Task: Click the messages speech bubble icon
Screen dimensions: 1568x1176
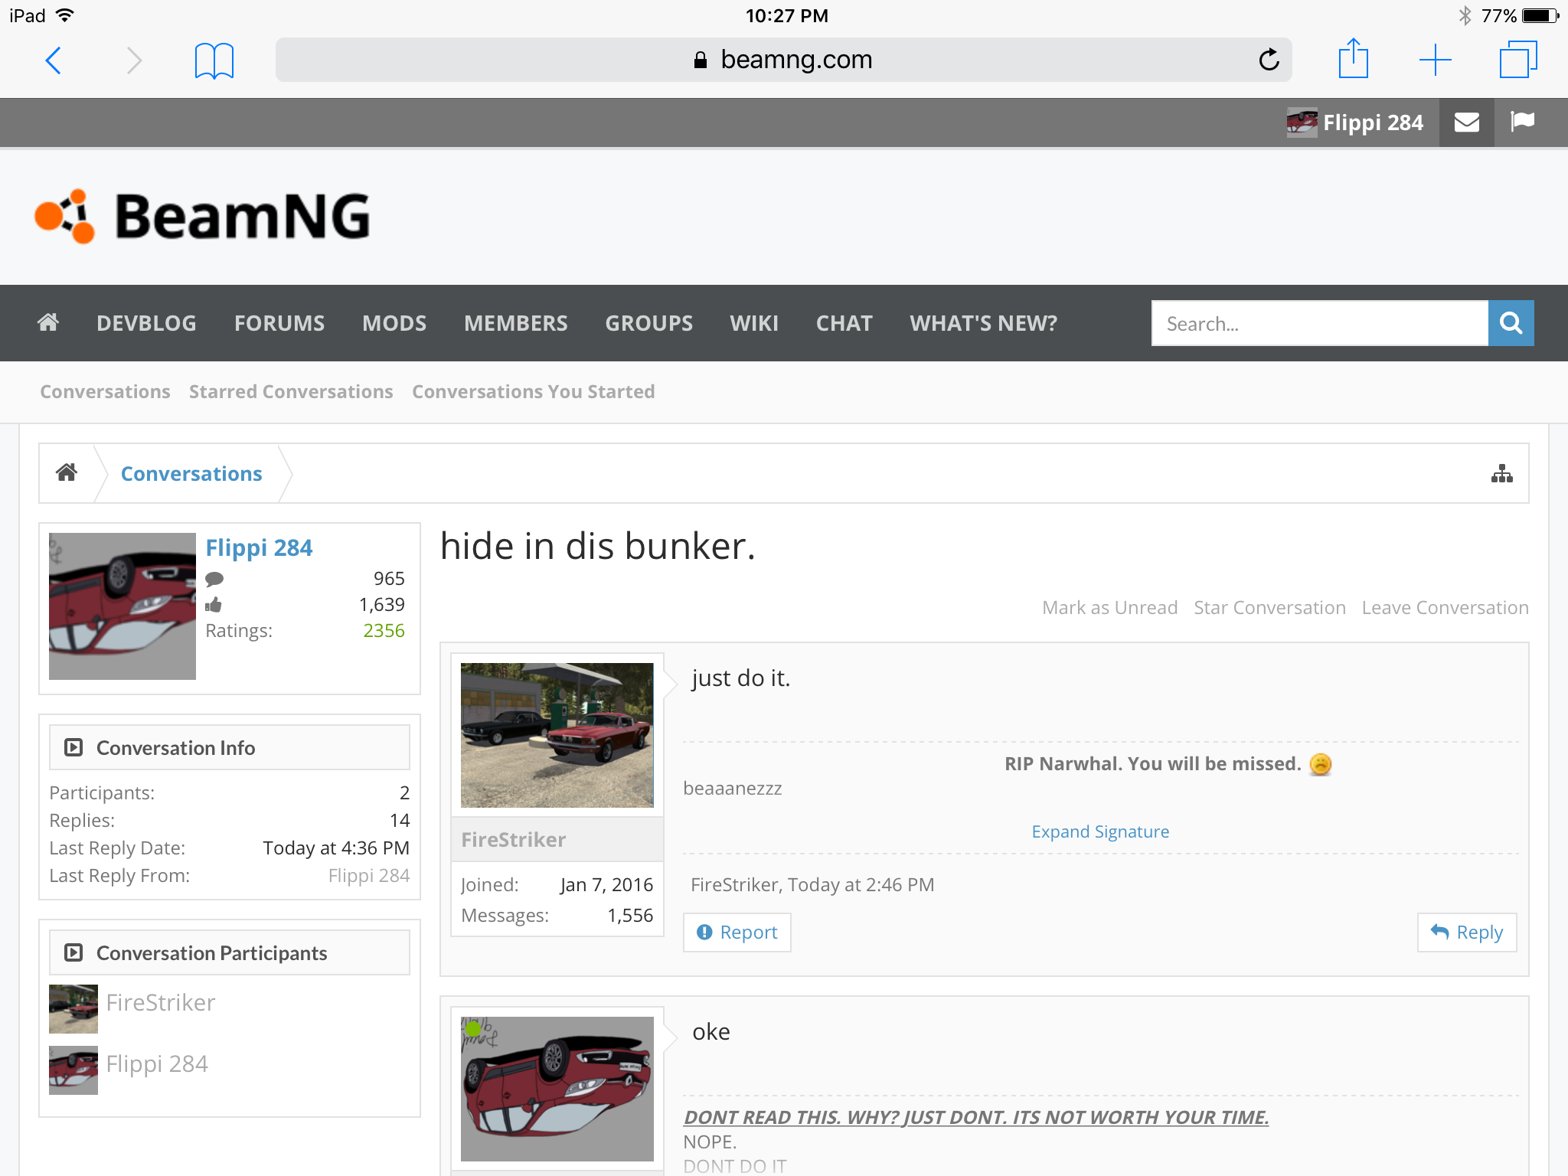Action: [x=214, y=579]
